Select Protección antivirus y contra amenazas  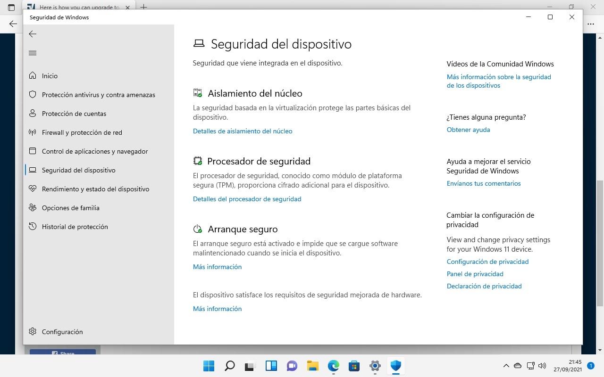click(x=98, y=95)
